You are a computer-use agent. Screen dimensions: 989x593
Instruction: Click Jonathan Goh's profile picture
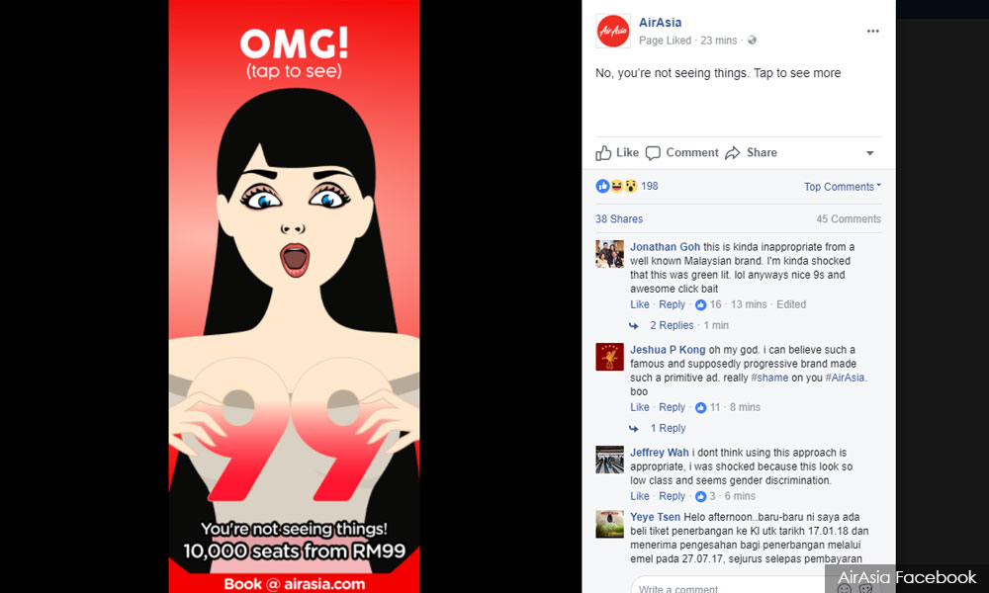(609, 254)
